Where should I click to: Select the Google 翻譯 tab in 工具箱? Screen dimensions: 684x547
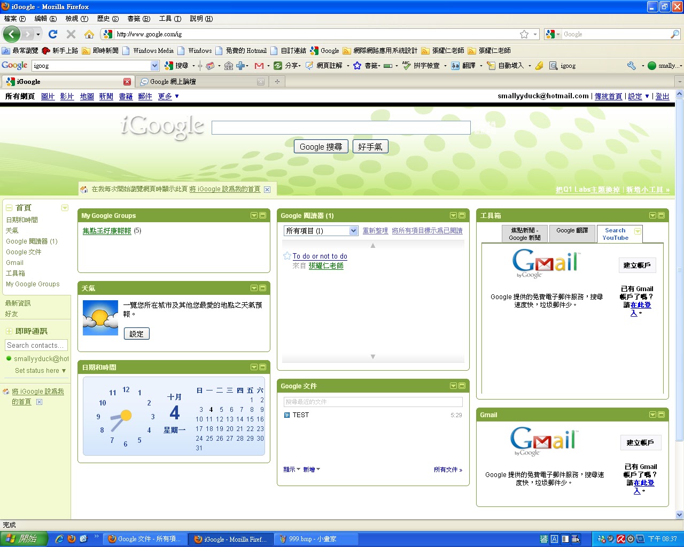572,234
